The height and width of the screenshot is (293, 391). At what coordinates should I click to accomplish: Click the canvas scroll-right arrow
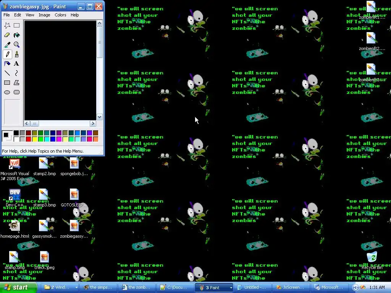click(x=93, y=124)
